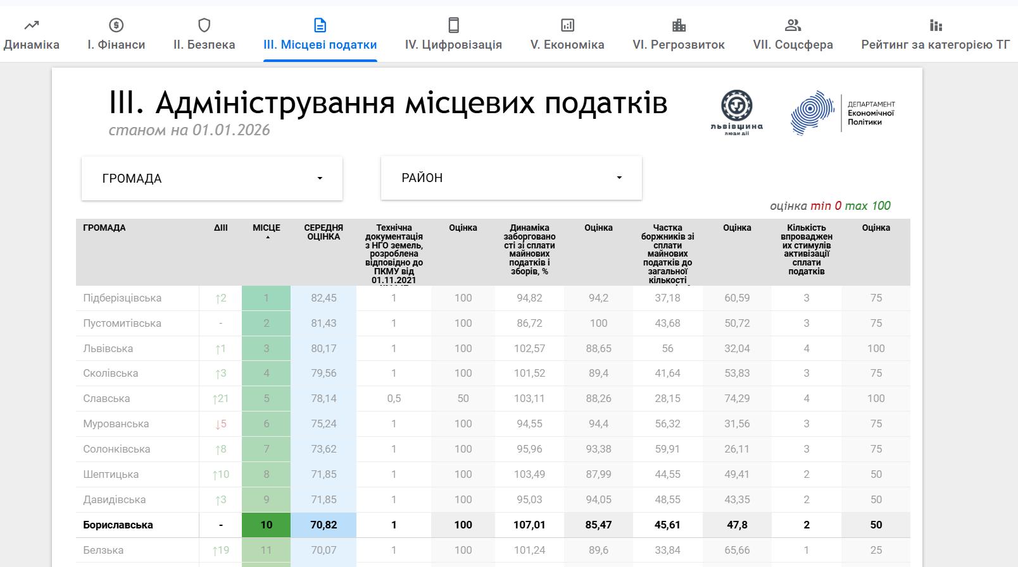This screenshot has width=1018, height=567.
Task: Click the Департамент Економічної Політики logo
Action: coord(842,113)
